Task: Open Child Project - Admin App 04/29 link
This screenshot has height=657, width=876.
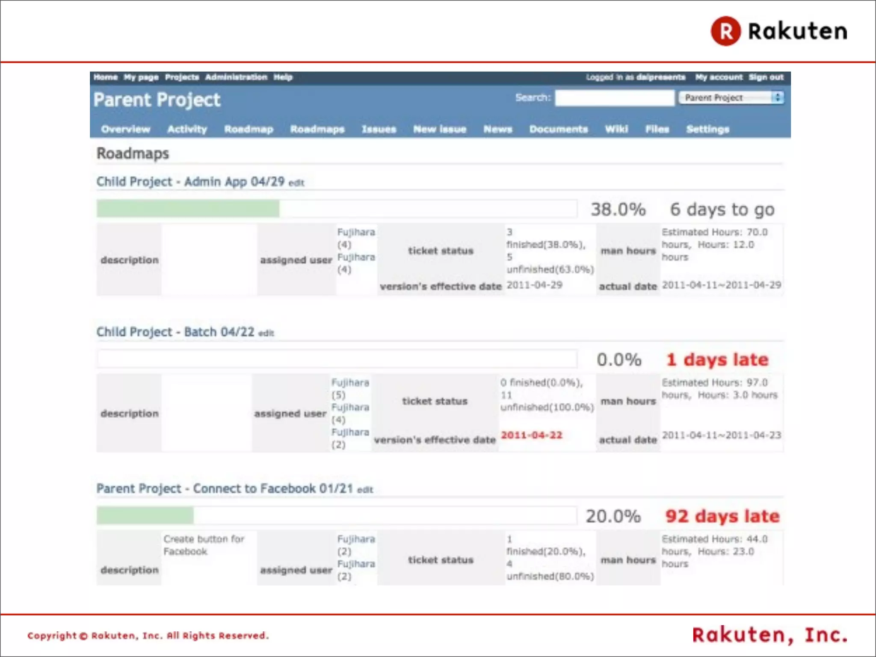Action: click(x=190, y=182)
